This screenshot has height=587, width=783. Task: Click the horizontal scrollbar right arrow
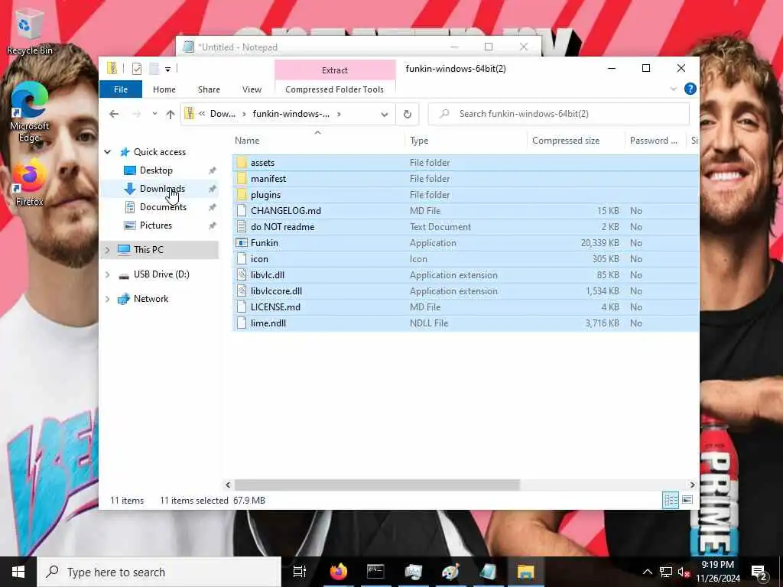(x=692, y=485)
